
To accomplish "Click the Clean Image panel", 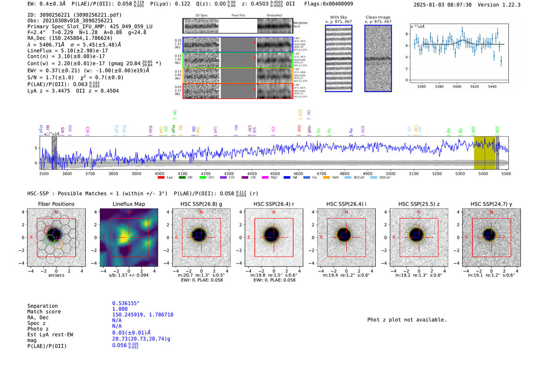I will point(378,58).
